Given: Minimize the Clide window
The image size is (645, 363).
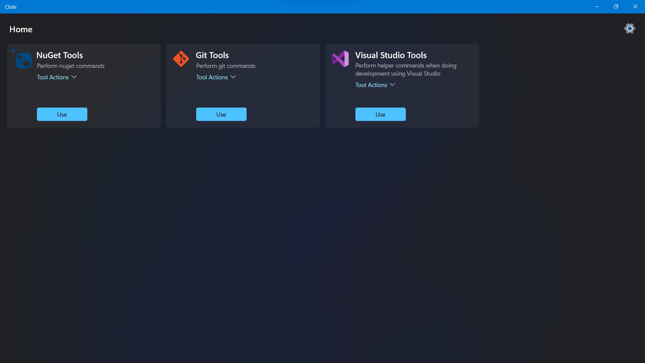Looking at the screenshot, I should click(x=597, y=7).
